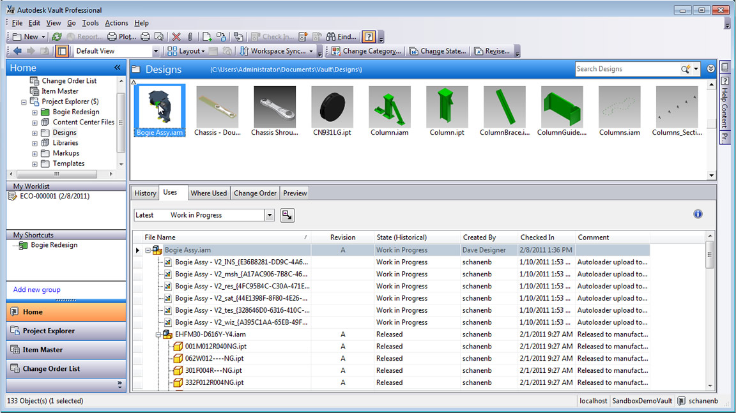Switch to the Change Order tab

tap(255, 193)
